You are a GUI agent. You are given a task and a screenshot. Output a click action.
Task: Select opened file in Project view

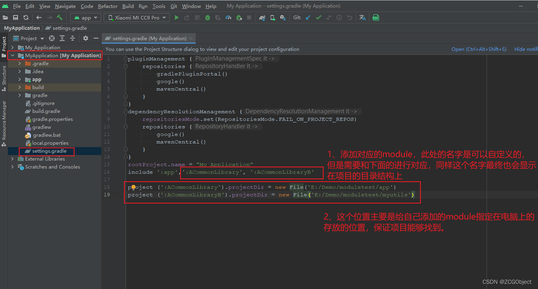[x=51, y=38]
